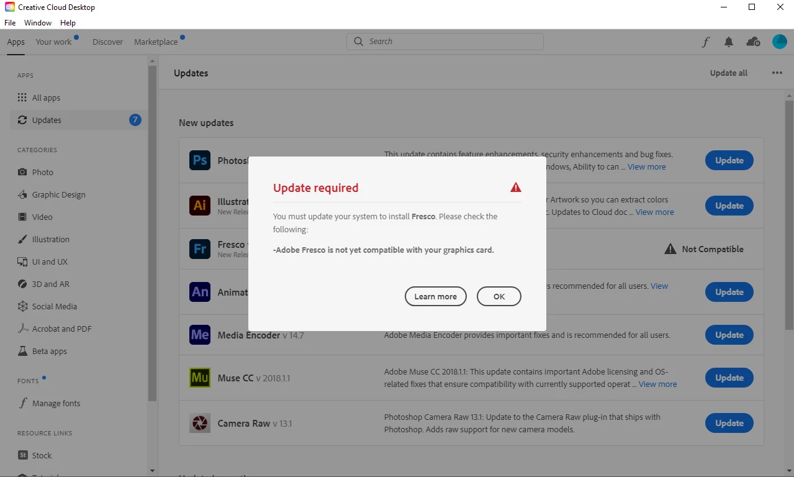
Task: Click the Illustrator app icon
Action: click(200, 206)
